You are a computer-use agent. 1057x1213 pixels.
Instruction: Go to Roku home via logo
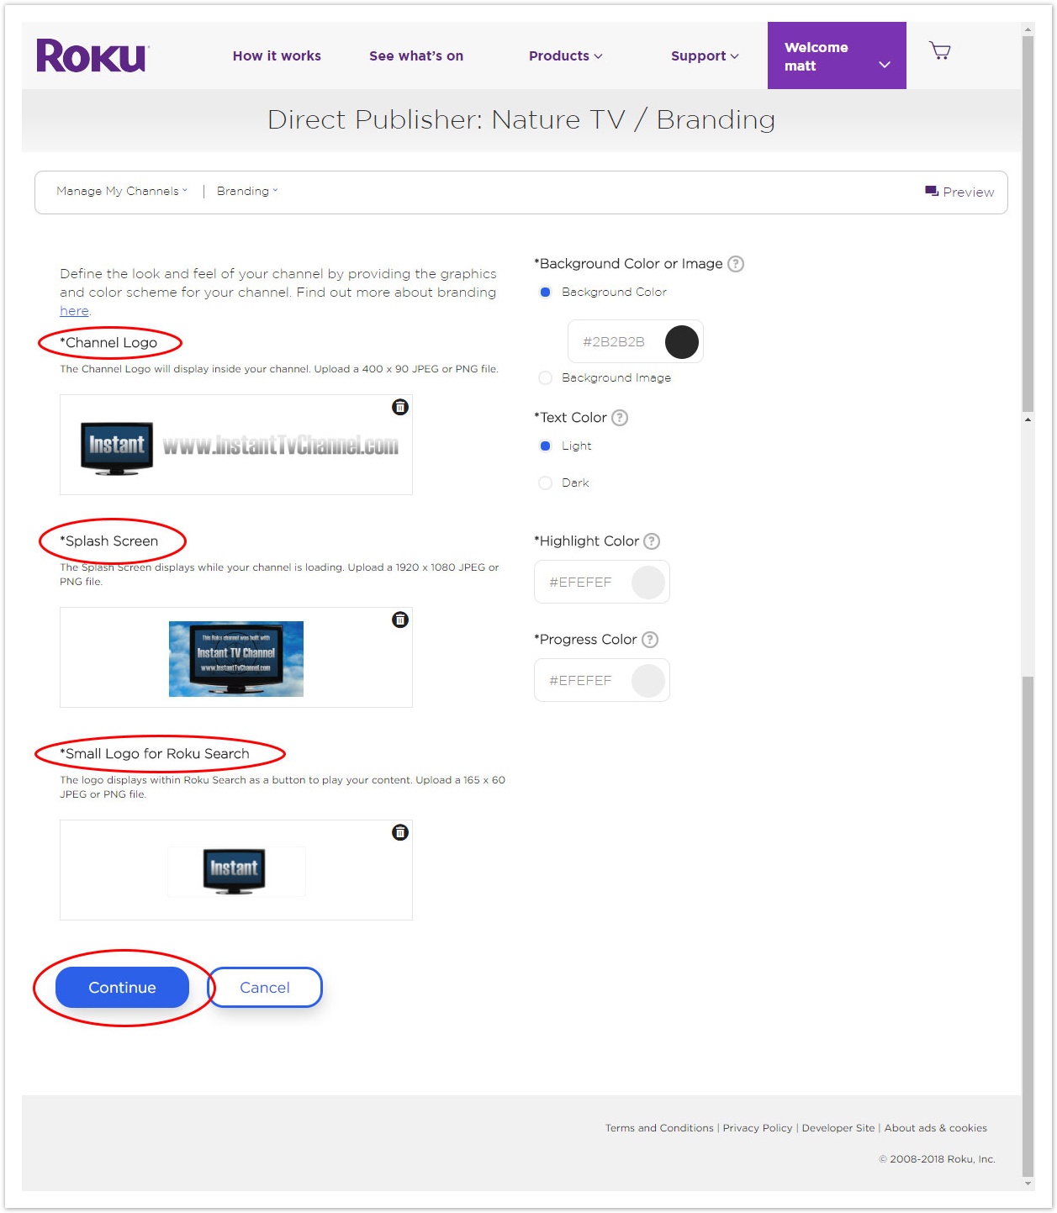pyautogui.click(x=92, y=56)
